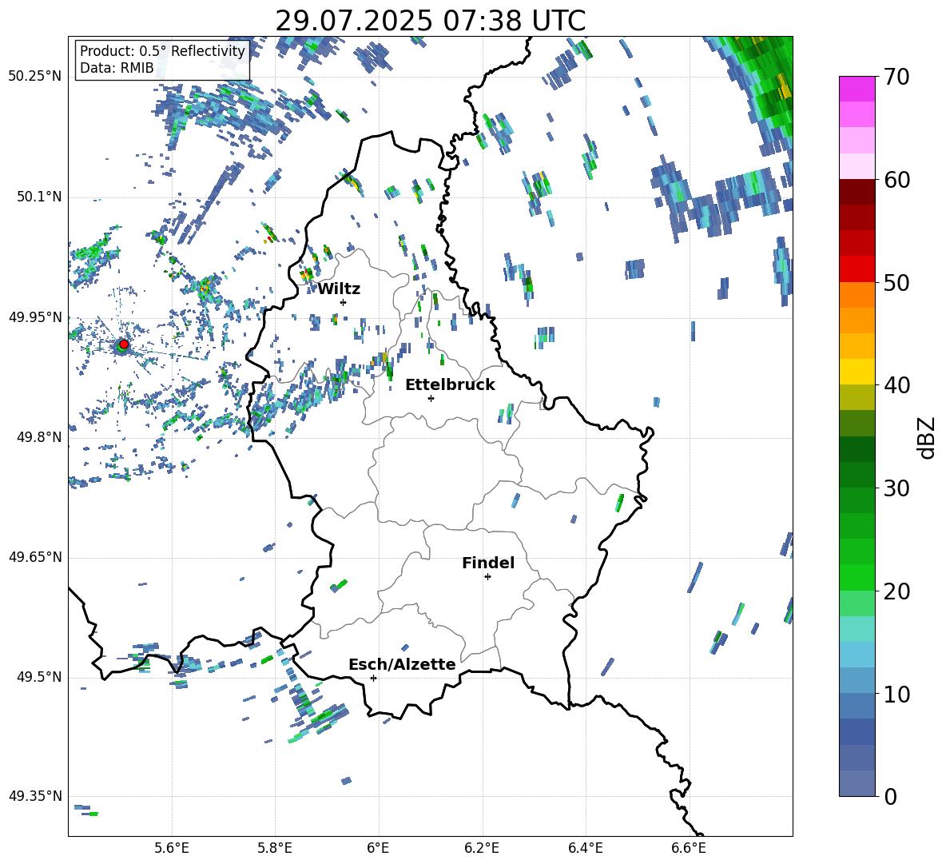Click the Wiltz station cross marker
The height and width of the screenshot is (864, 946).
tap(344, 302)
